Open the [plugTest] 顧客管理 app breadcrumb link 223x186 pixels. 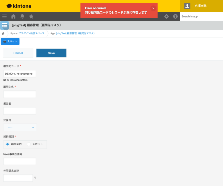(75, 33)
